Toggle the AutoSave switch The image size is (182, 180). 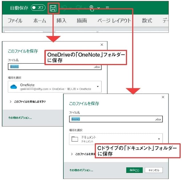coord(38,8)
